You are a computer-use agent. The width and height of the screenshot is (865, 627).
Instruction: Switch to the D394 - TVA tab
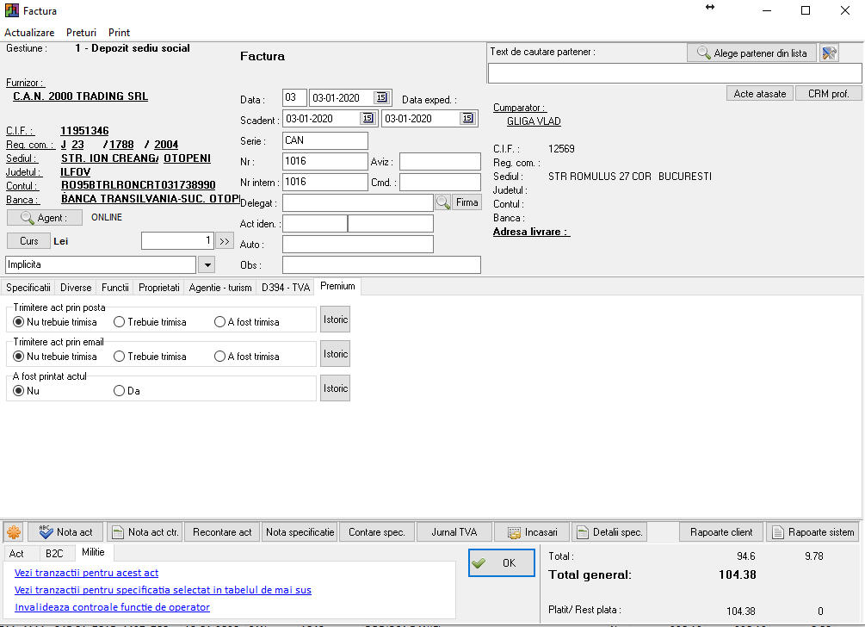(286, 288)
